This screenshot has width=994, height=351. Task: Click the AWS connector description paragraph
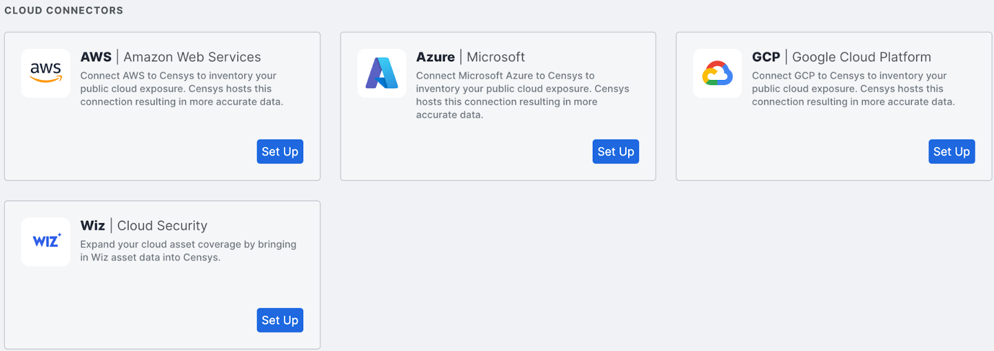click(x=181, y=89)
